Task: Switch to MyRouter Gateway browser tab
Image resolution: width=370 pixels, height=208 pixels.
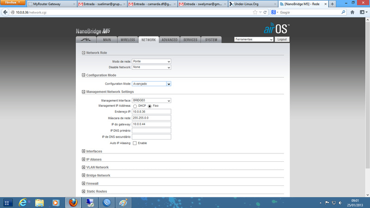Action: click(x=52, y=4)
